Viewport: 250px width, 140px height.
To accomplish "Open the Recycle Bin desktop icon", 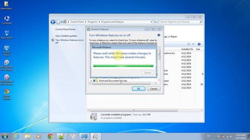I will coord(7,35).
